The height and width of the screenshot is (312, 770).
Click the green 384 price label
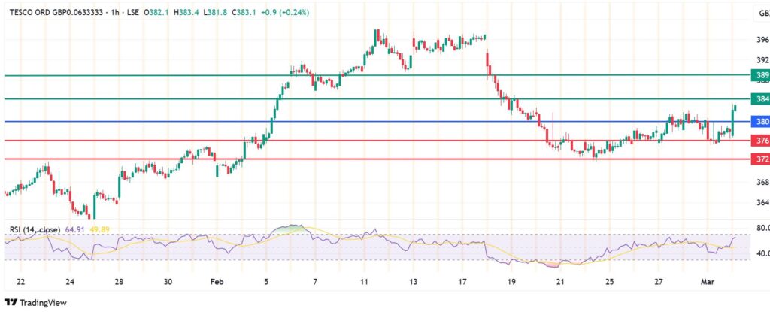[761, 98]
